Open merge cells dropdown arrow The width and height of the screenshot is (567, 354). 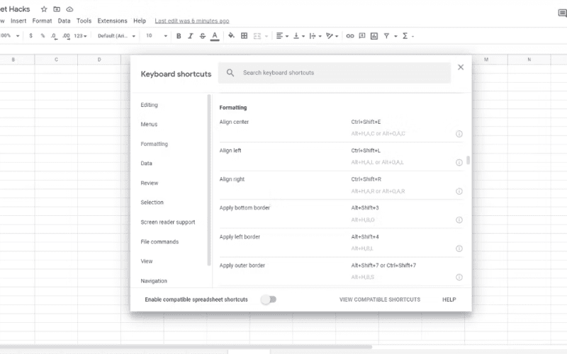click(266, 36)
